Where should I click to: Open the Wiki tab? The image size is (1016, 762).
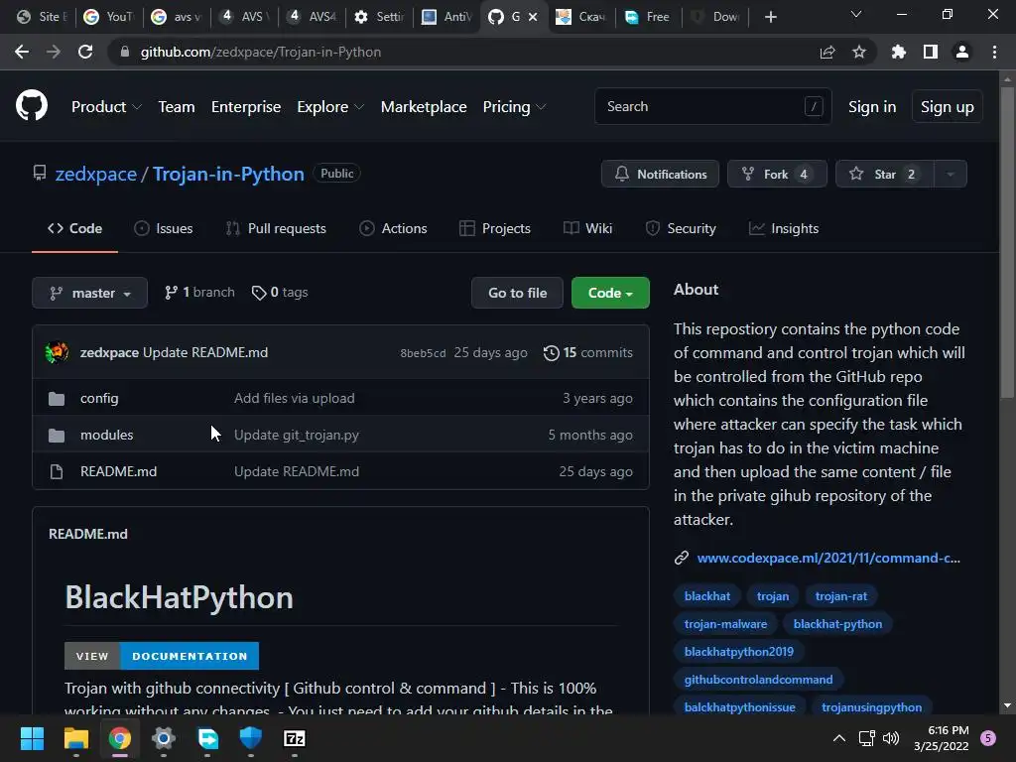point(587,229)
